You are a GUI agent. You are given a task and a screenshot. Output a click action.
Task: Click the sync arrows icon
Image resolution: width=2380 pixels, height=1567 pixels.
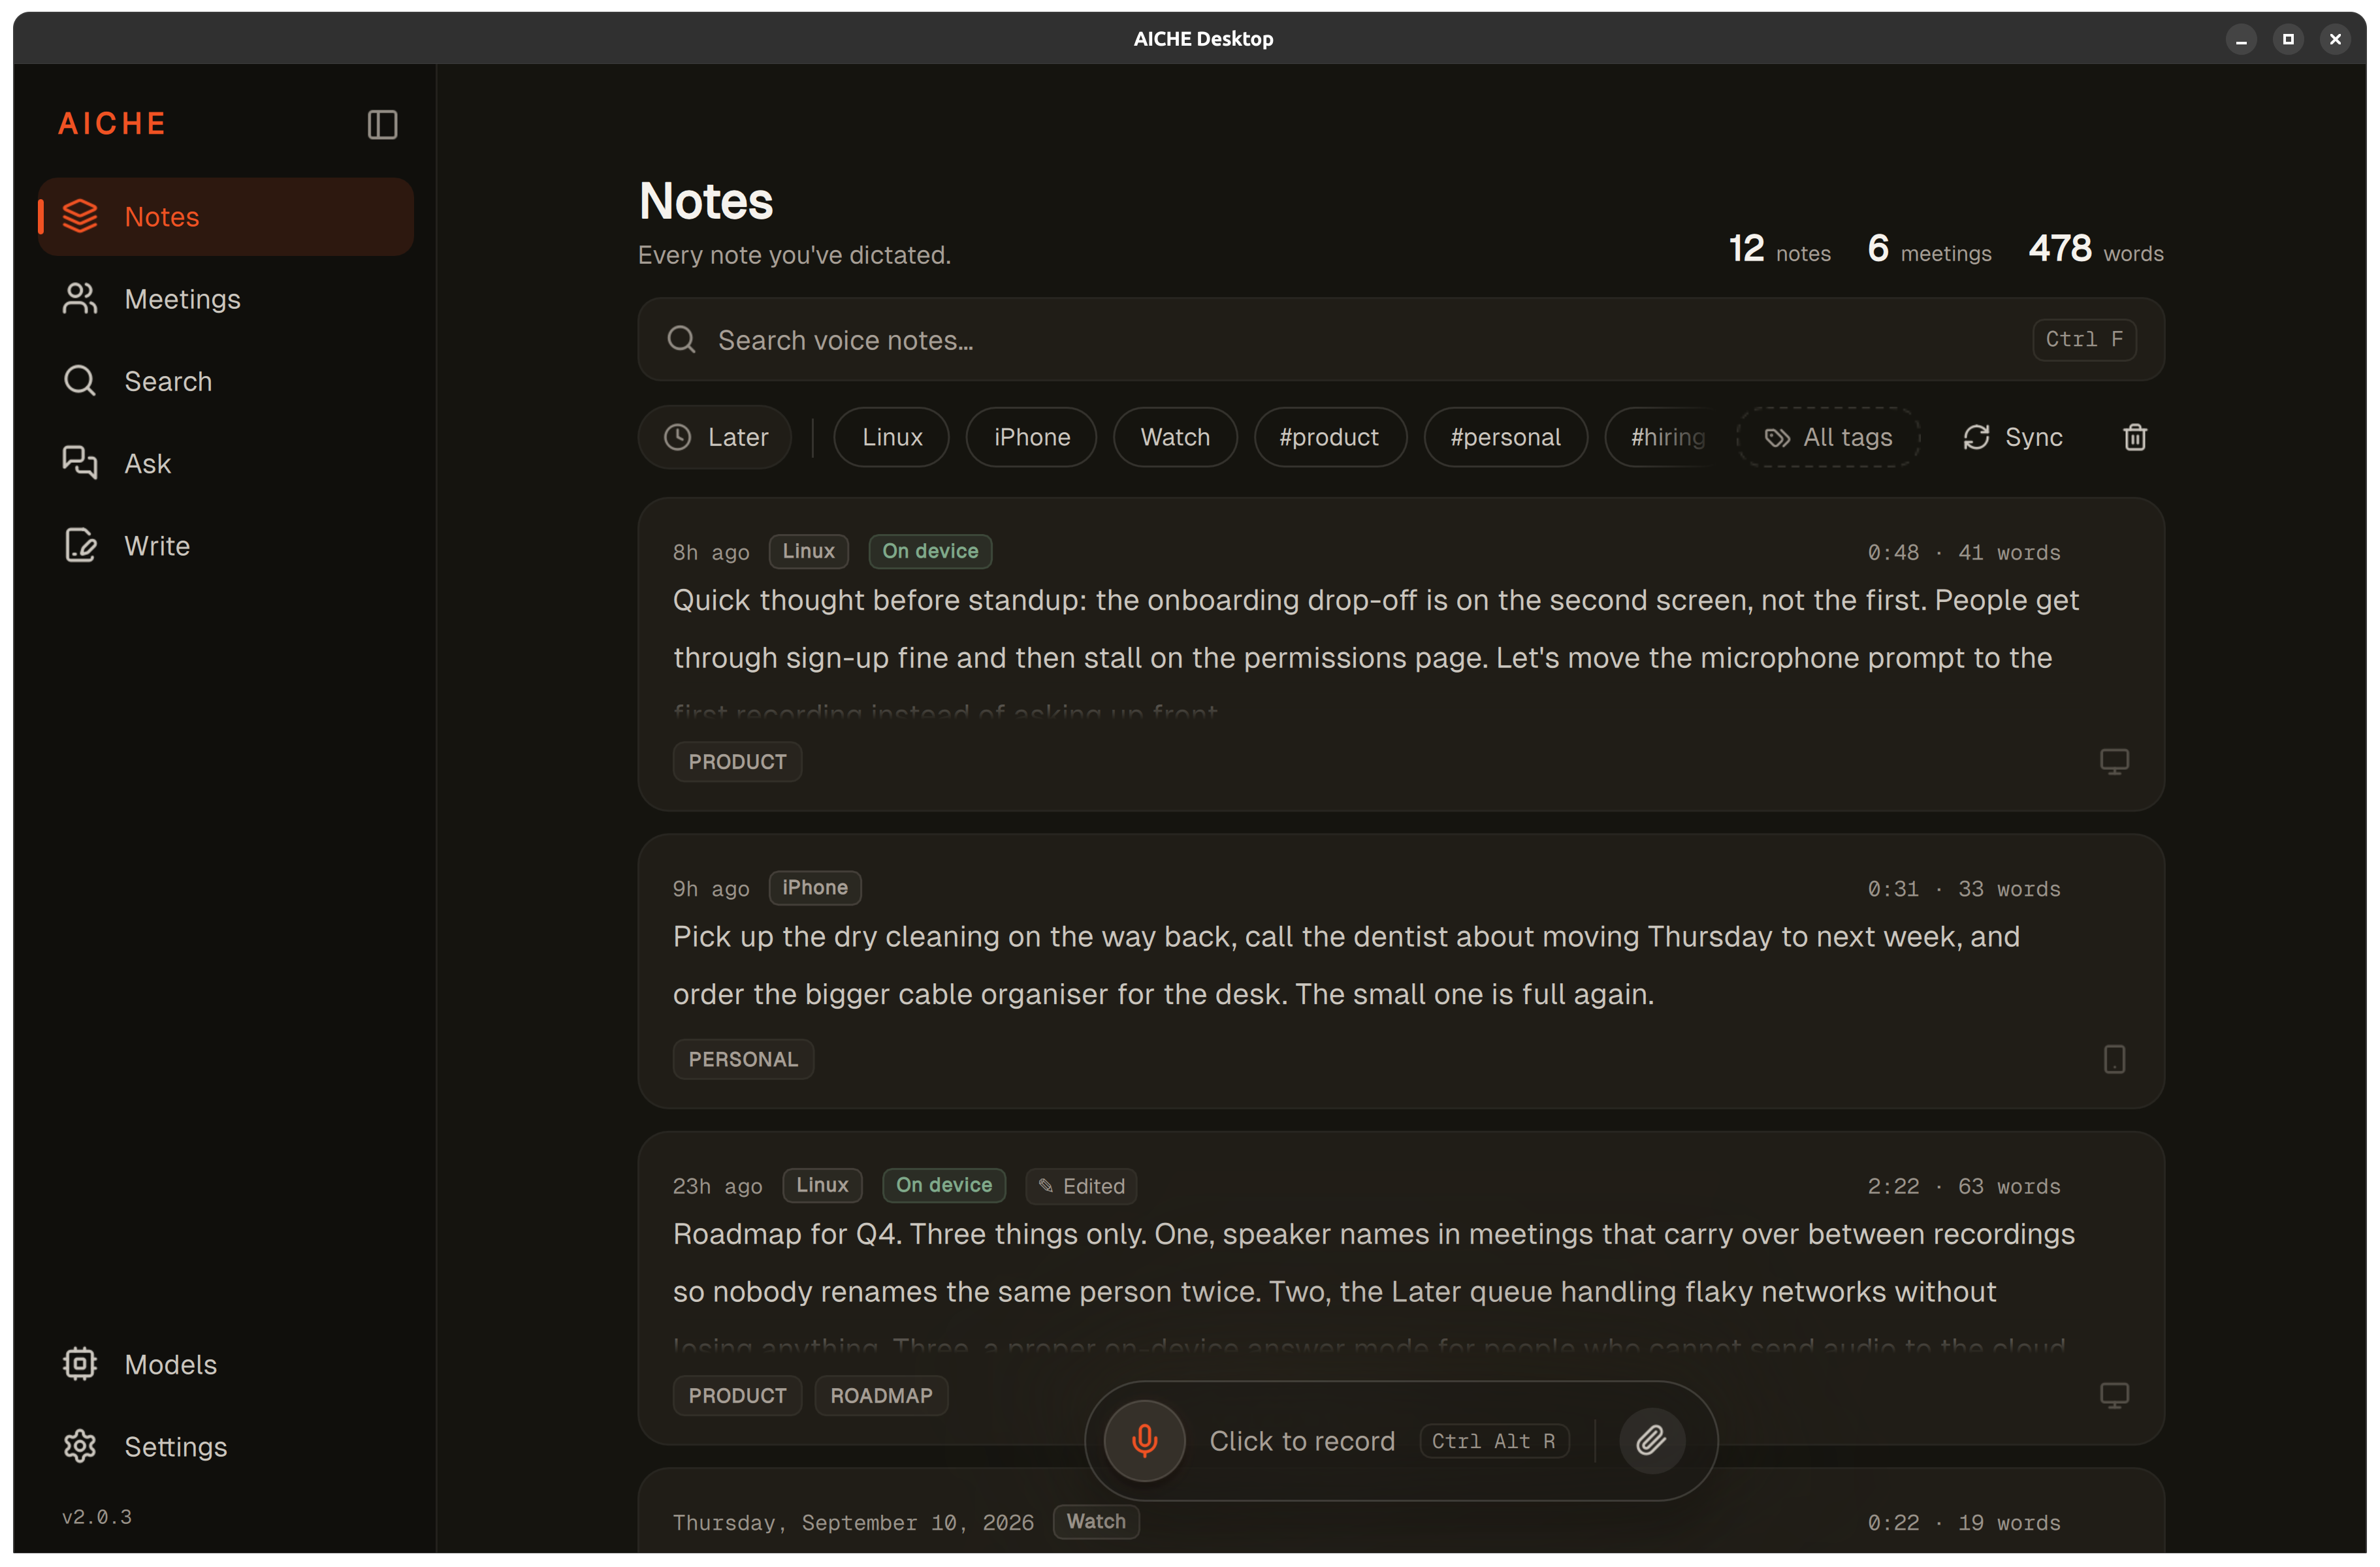1976,437
